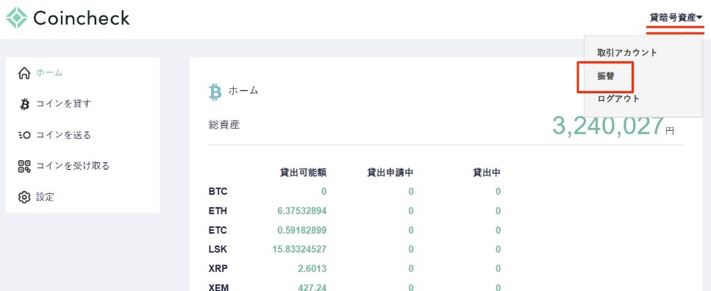Click the blue bitcoin icon in ホーム heading
Image resolution: width=711 pixels, height=291 pixels.
point(215,92)
